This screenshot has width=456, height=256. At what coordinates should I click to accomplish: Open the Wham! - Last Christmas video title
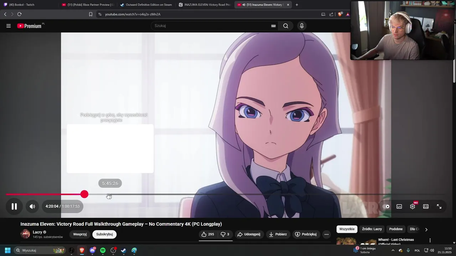pyautogui.click(x=396, y=242)
